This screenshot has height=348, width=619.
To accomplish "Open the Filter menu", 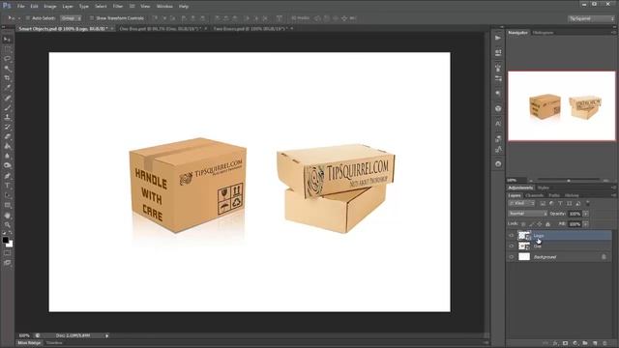I will [x=118, y=7].
